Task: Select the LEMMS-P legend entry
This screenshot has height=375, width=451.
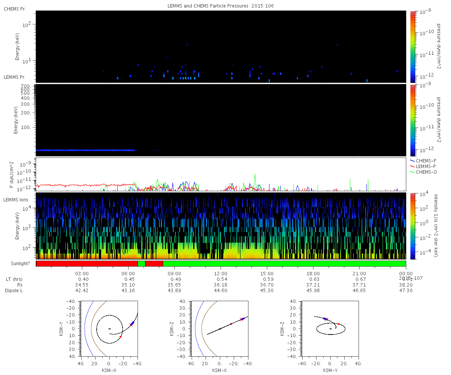Action: 423,166
